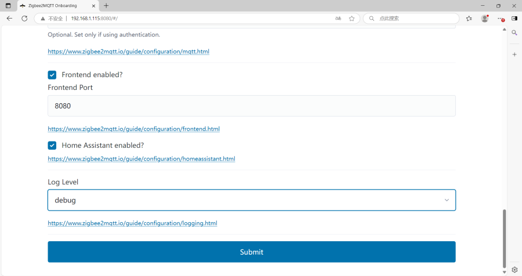
Task: Close the Zigbee2MQTT Onboarding tab
Action: tap(93, 6)
